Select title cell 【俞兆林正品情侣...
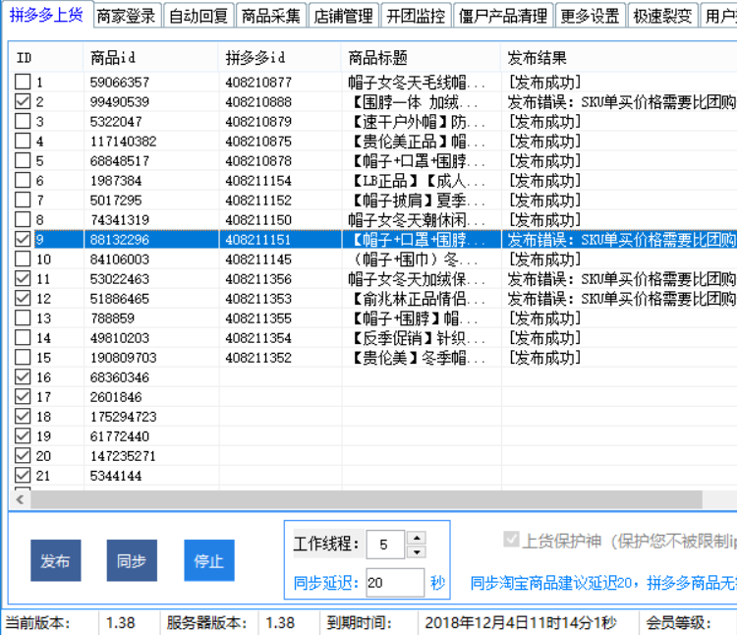Screen dimensions: 737x635 click(x=415, y=299)
